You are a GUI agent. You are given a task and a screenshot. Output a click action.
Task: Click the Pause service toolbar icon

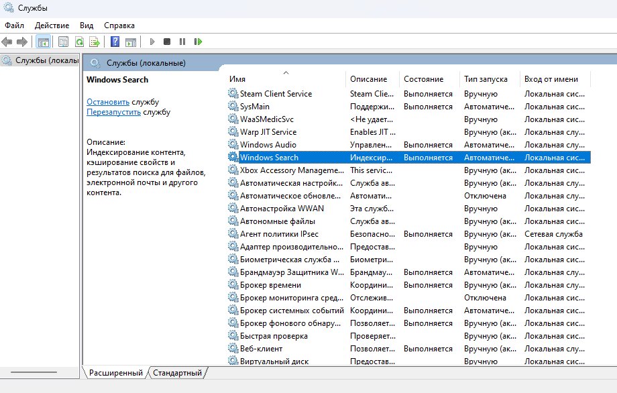tap(182, 42)
